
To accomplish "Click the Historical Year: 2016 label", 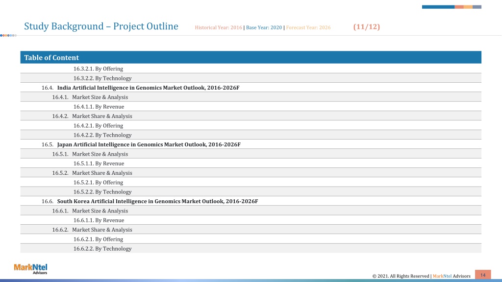I will coord(218,27).
